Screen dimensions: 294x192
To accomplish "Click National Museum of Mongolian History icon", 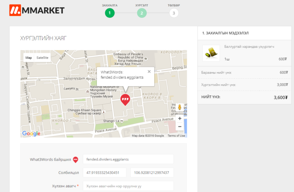I will 87,91.
